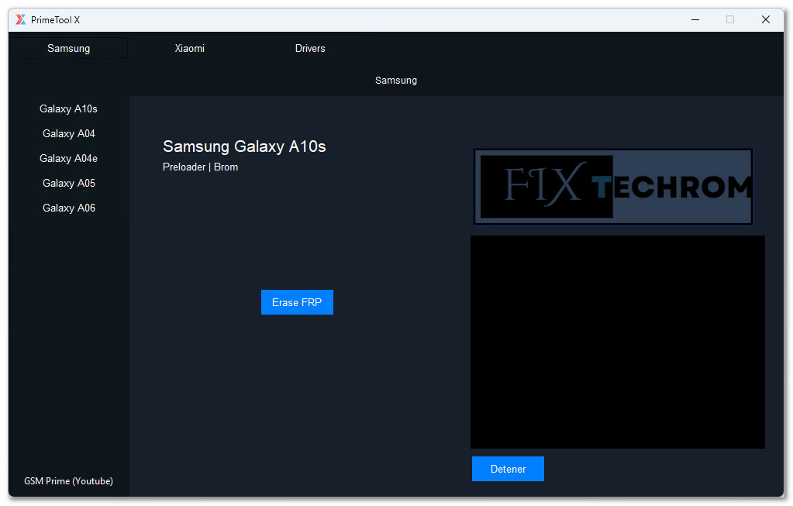Open the Drivers tab
Screen dimensions: 793x506
point(310,49)
